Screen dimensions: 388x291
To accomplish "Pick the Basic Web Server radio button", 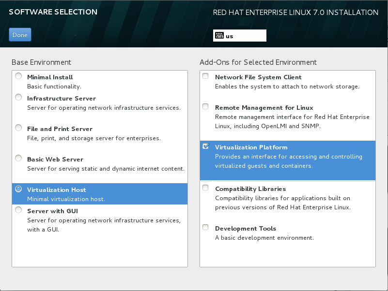I will click(18, 159).
